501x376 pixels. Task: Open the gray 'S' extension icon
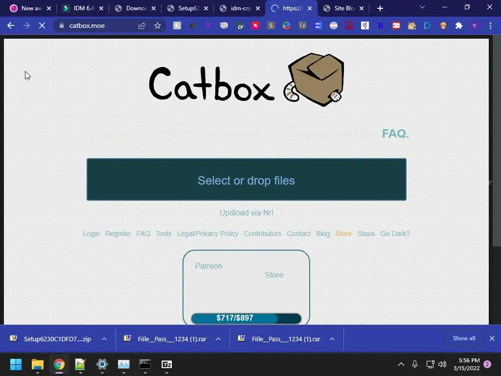(x=271, y=25)
